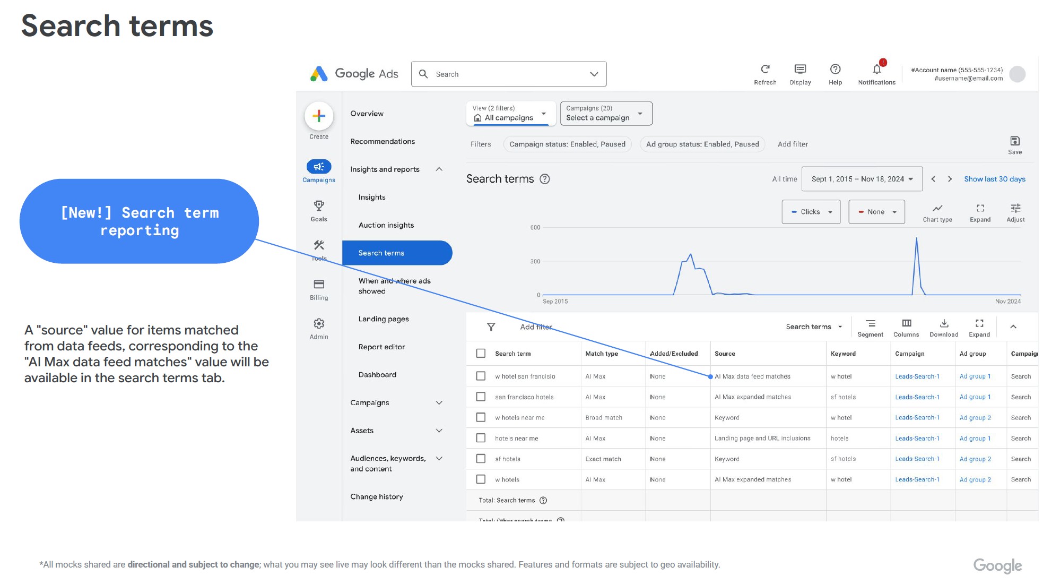Go to next date range arrow
Viewport: 1043px width, 584px height.
pyautogui.click(x=950, y=179)
